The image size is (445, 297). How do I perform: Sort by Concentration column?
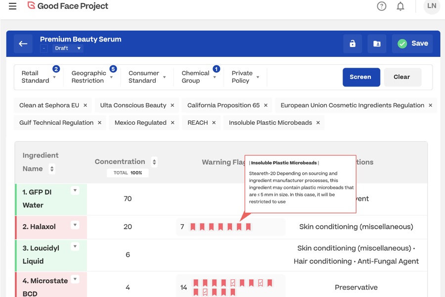click(x=154, y=162)
